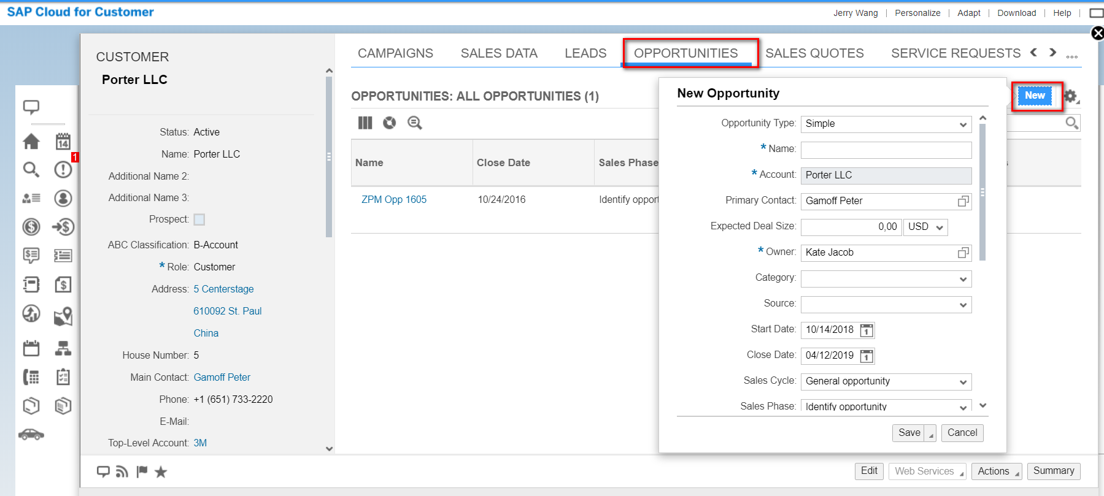Image resolution: width=1104 pixels, height=496 pixels.
Task: Open the arrow-to-dollar icon in sidebar
Action: point(63,227)
